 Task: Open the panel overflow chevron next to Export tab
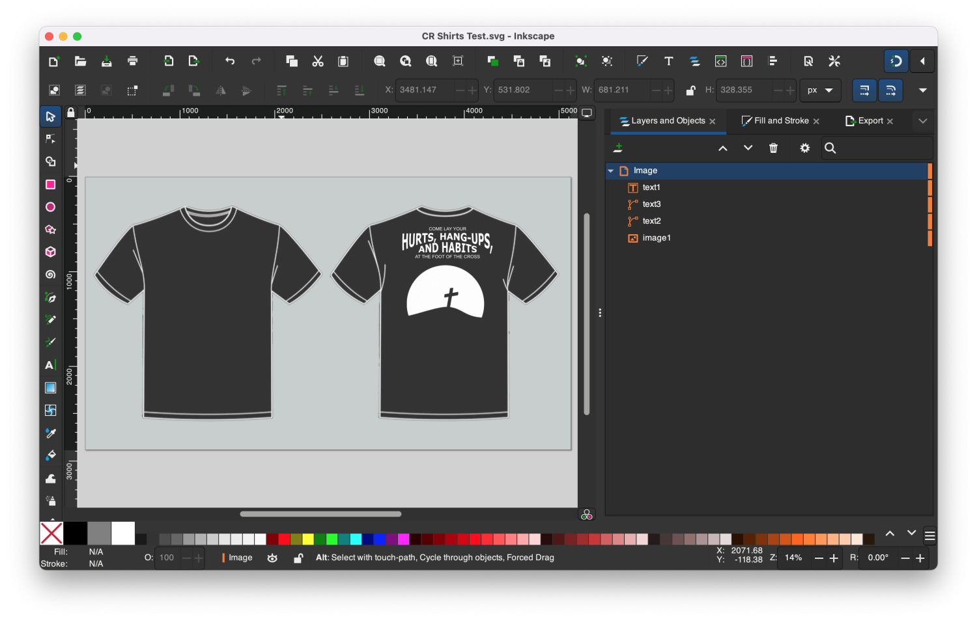click(x=923, y=121)
